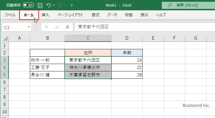The height and width of the screenshot is (118, 215).
Task: Click the Cancel X icon in formula bar
Action: click(46, 27)
